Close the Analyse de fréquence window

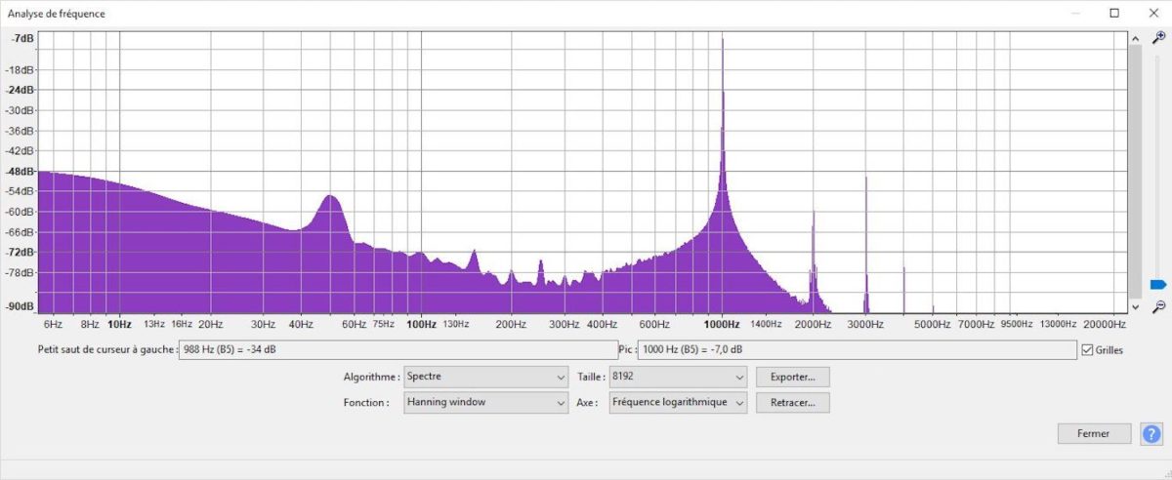coord(1152,14)
